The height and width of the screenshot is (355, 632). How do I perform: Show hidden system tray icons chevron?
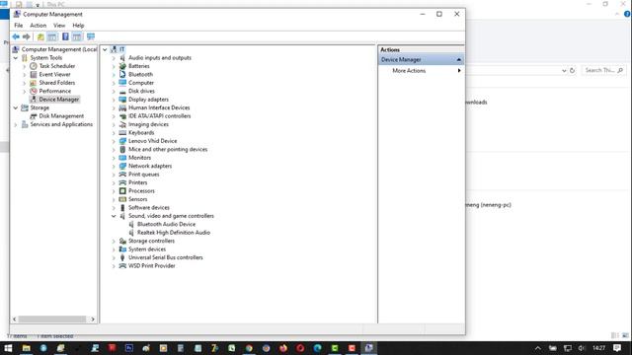pyautogui.click(x=537, y=348)
